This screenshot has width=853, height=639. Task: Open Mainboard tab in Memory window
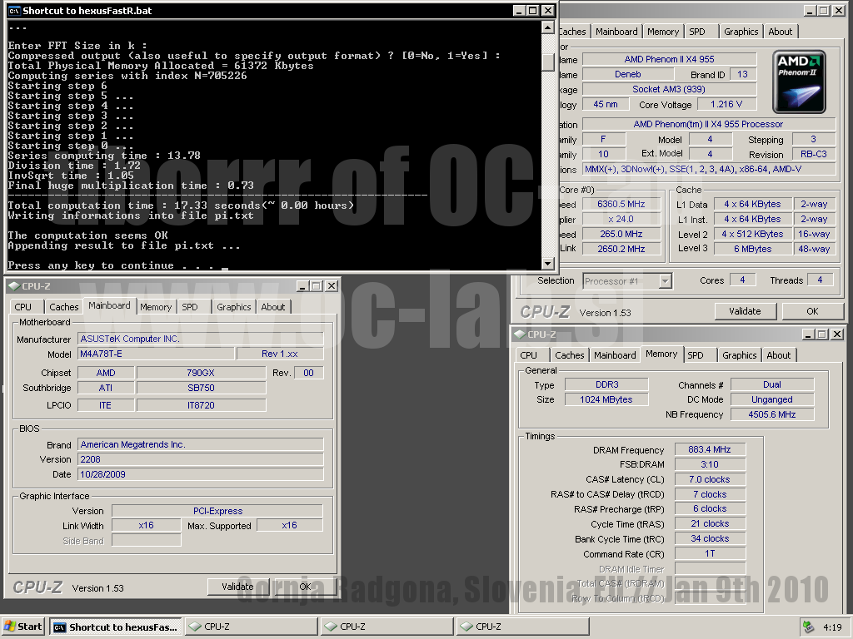coord(615,354)
